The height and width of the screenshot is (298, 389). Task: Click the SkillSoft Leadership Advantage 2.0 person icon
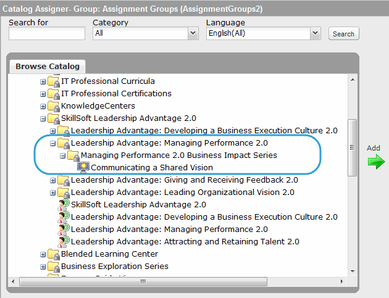tap(64, 205)
